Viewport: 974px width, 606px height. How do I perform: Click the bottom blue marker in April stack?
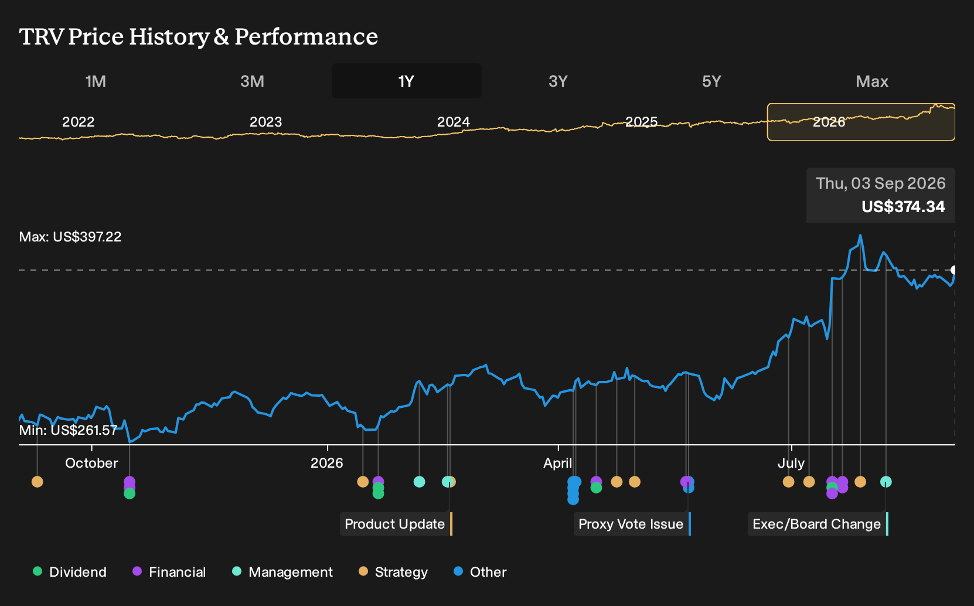[x=573, y=499]
